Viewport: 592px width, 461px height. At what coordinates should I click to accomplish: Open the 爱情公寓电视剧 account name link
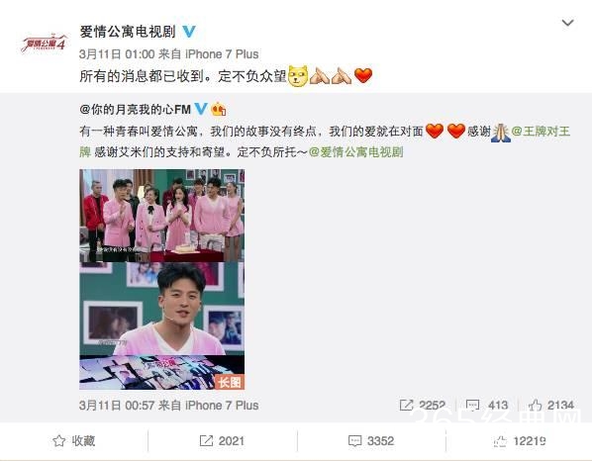click(x=128, y=32)
